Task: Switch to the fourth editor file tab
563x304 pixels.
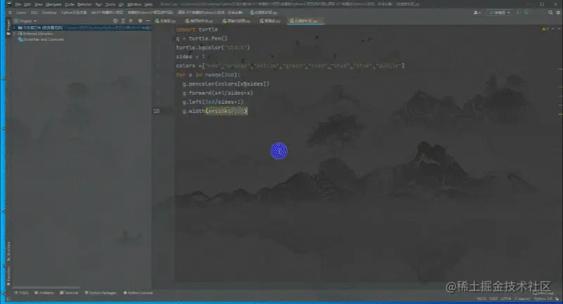Action: pos(270,21)
